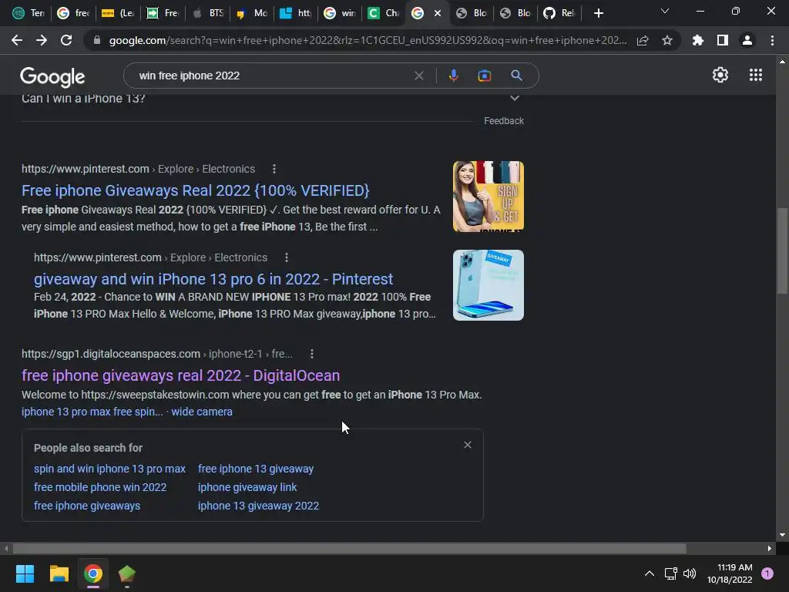Image resolution: width=789 pixels, height=592 pixels.
Task: Open volume control tray icon
Action: pos(690,573)
